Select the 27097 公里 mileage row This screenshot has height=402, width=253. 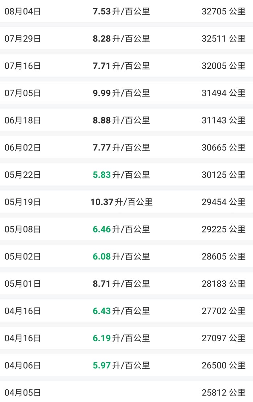pos(223,338)
